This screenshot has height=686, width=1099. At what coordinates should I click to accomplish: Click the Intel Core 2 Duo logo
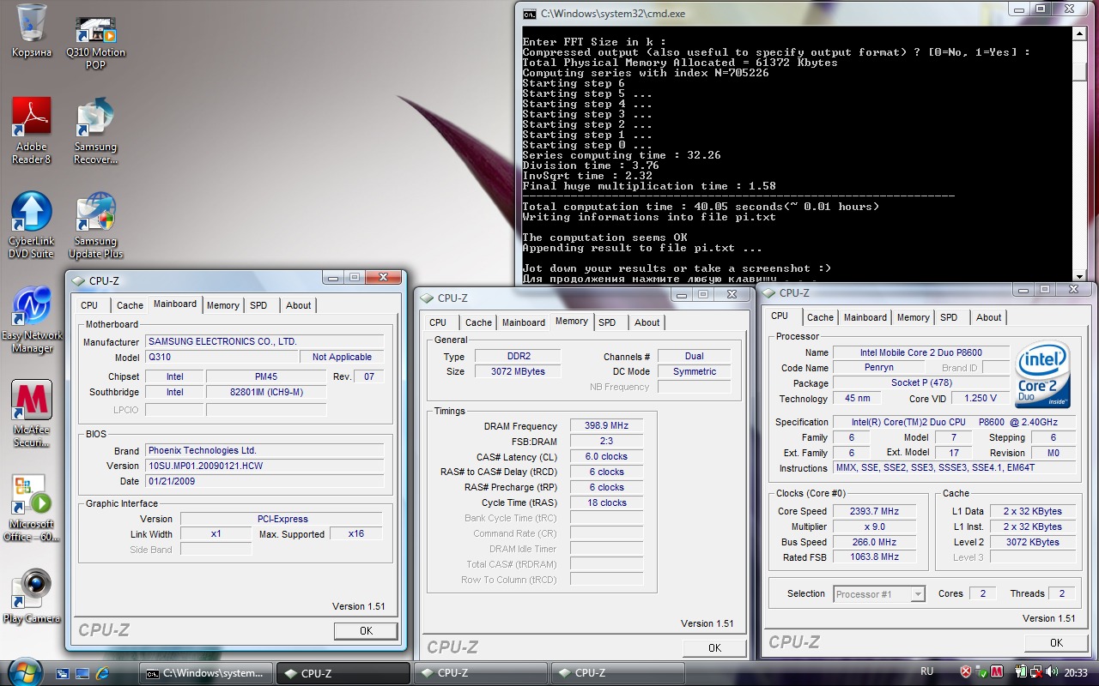pos(1042,375)
